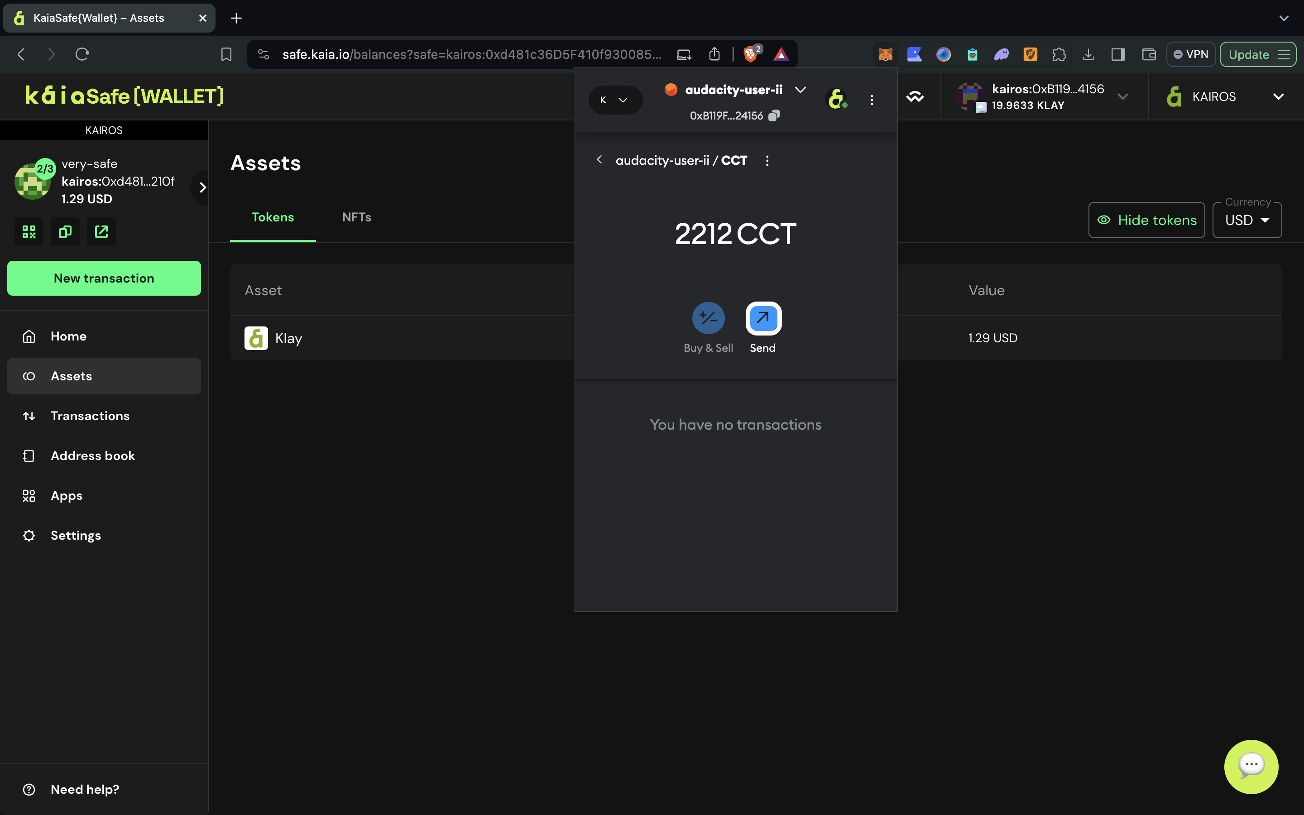Copy wallet address 0xB119F...24156
Screen dimensions: 1304x815
pos(774,115)
